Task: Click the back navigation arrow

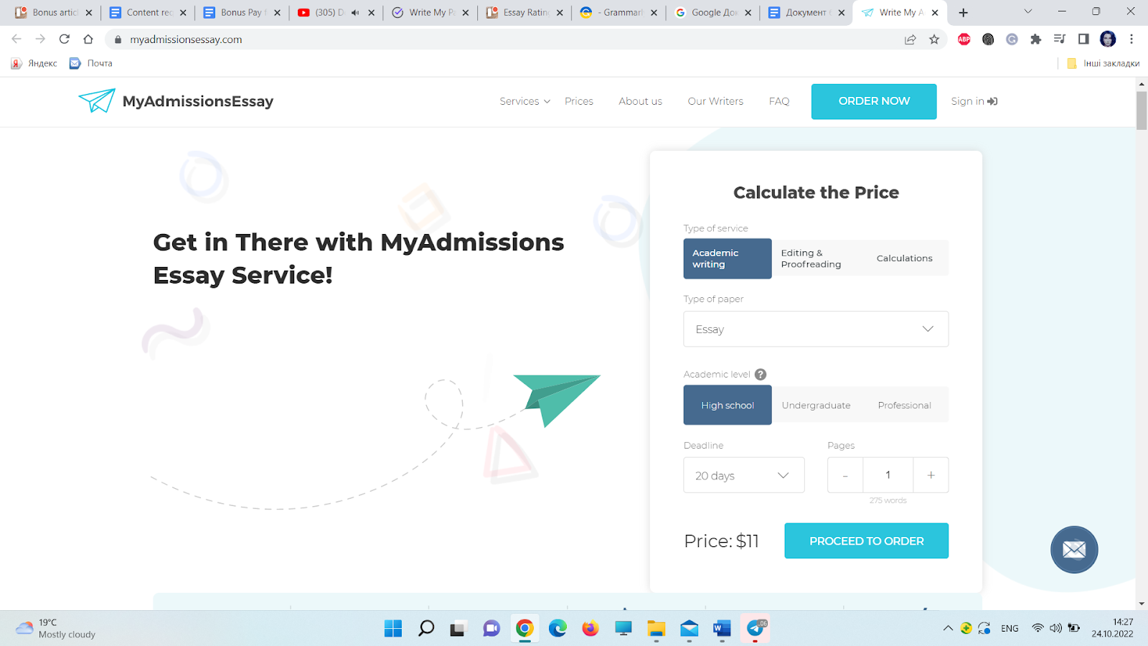Action: [17, 39]
